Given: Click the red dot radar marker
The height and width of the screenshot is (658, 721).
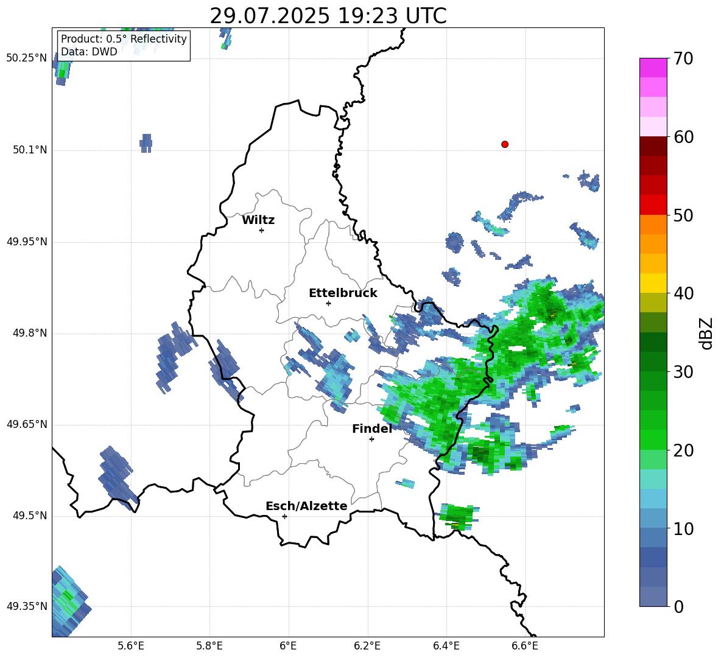Looking at the screenshot, I should coord(504,144).
